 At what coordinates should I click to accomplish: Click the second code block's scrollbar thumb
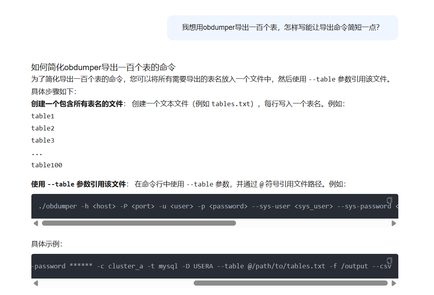coord(290,283)
